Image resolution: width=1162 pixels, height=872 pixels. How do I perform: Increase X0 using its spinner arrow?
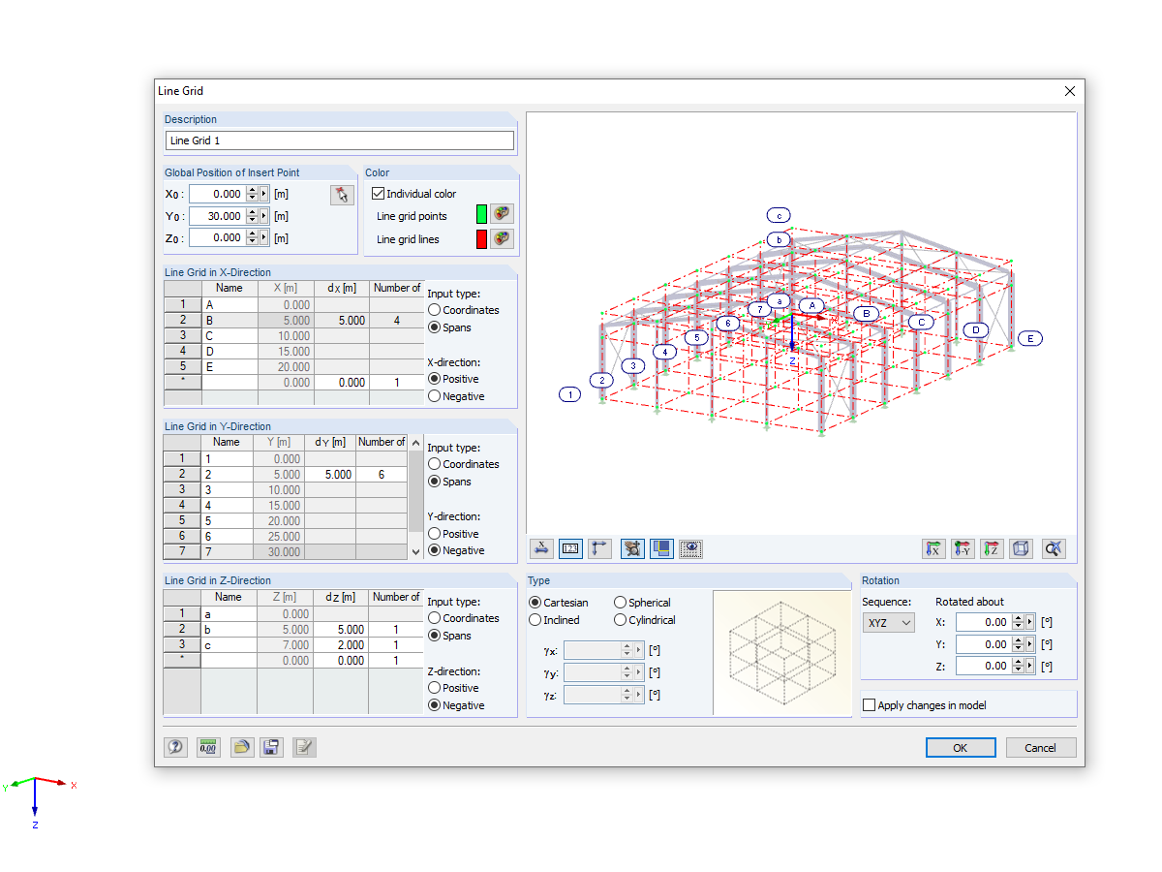(x=254, y=190)
